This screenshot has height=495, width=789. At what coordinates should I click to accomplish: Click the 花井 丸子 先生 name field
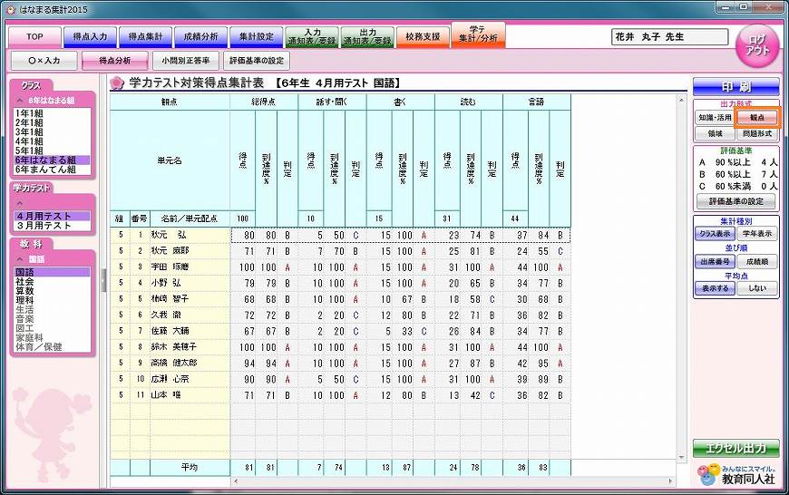tap(670, 37)
